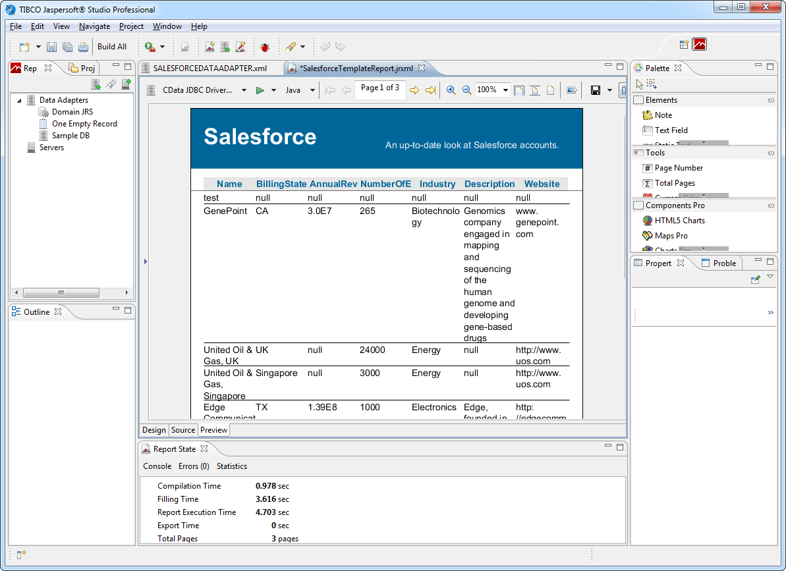Debug the report using the bug icon
The image size is (786, 571).
[x=264, y=47]
